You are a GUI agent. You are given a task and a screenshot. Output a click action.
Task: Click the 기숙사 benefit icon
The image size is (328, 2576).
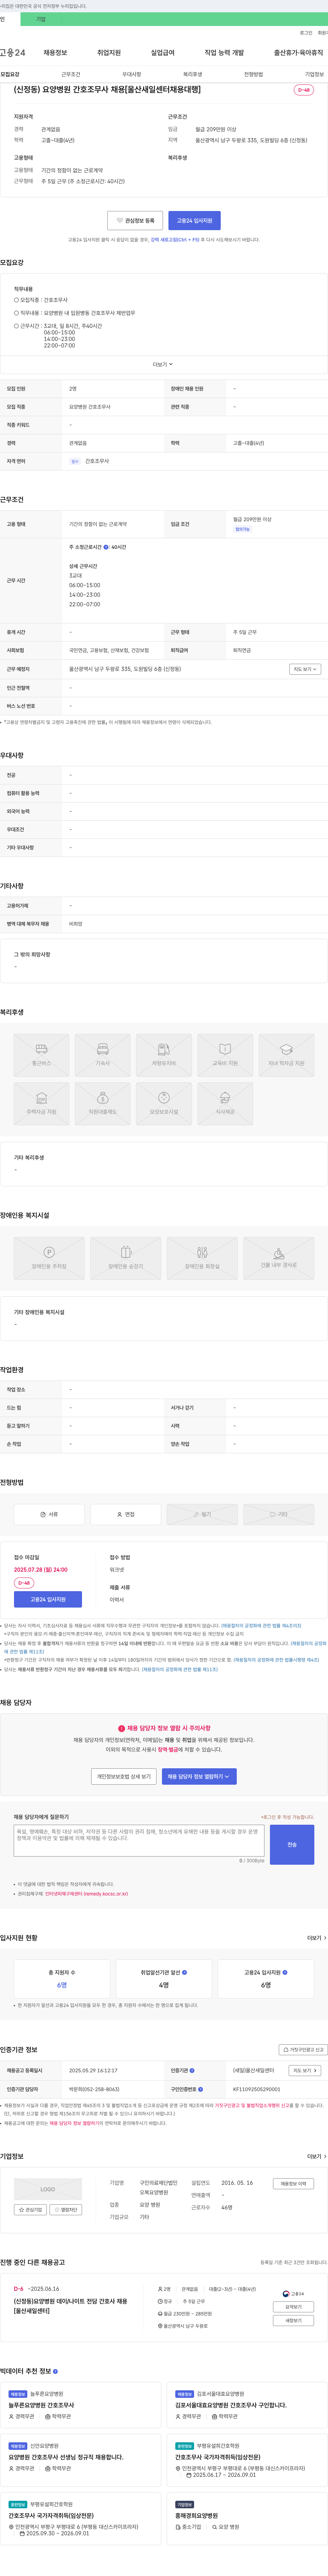[x=102, y=1055]
